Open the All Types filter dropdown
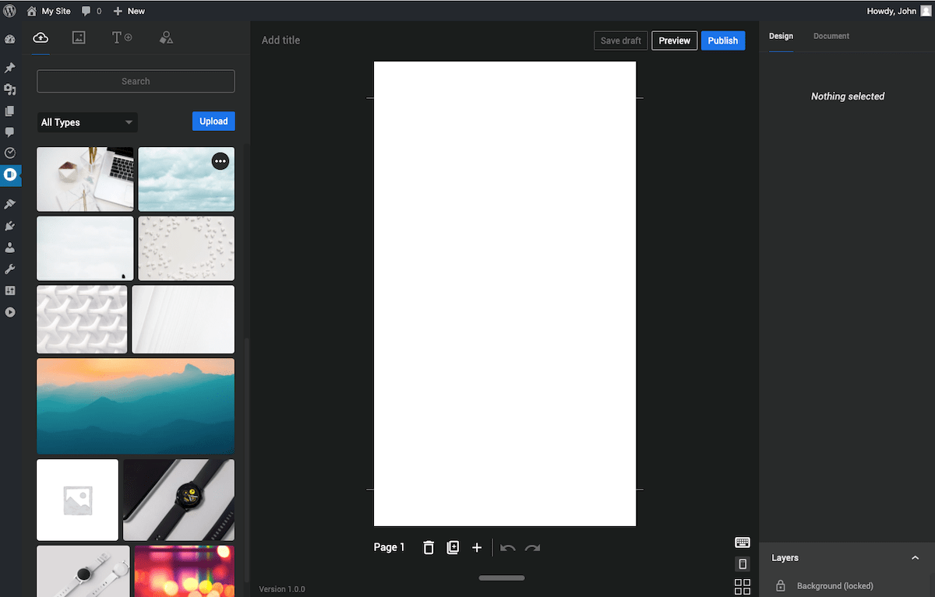 tap(87, 122)
